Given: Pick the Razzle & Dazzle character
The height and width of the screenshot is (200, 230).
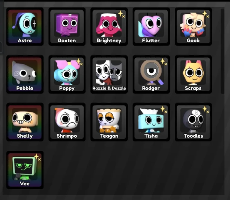Looking at the screenshot, I should 109,74.
